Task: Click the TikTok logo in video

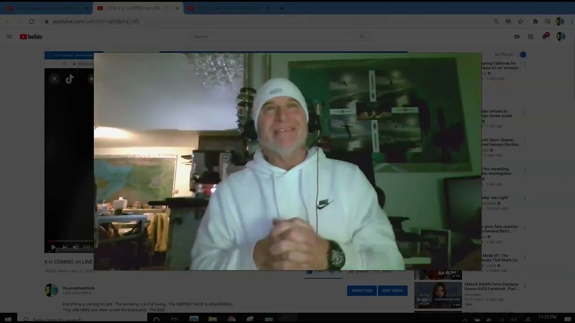Action: (70, 79)
